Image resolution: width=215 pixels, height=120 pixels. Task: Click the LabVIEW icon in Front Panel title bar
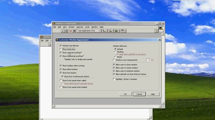click(54, 23)
